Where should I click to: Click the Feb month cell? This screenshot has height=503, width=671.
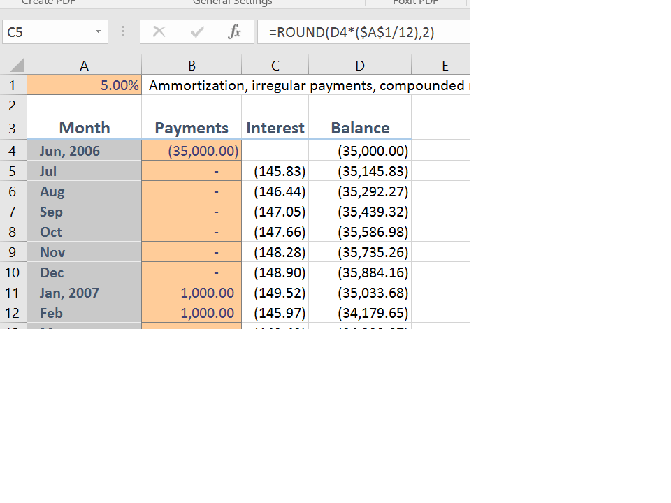[85, 313]
